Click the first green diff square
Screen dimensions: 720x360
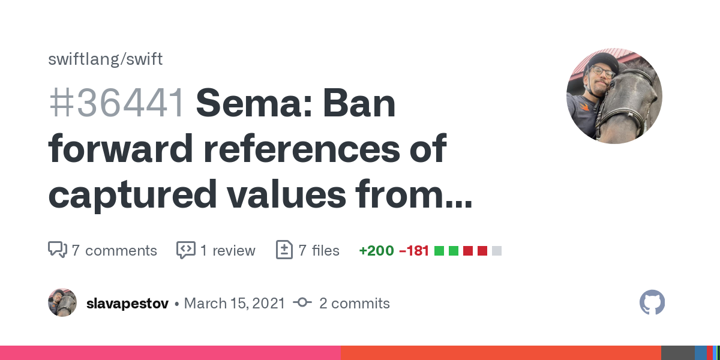click(439, 251)
